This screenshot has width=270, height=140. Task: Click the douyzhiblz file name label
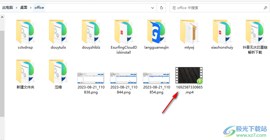point(91,47)
